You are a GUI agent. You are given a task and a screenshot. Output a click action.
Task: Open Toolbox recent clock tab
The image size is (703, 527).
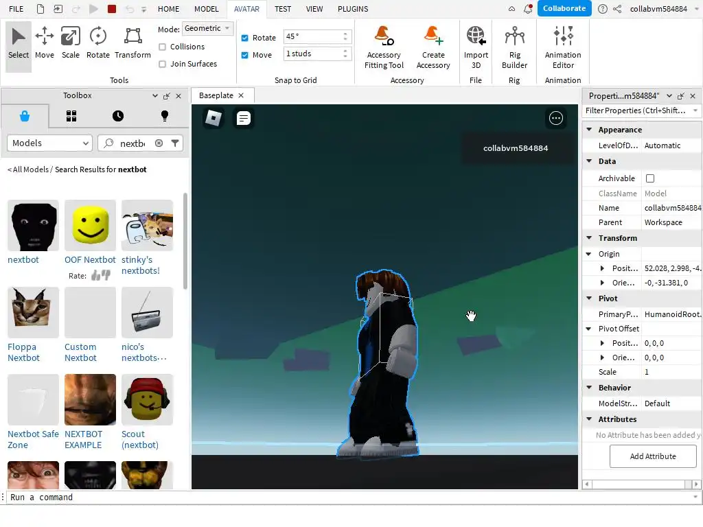[118, 116]
